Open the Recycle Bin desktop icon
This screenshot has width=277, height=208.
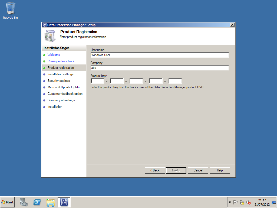tap(10, 11)
